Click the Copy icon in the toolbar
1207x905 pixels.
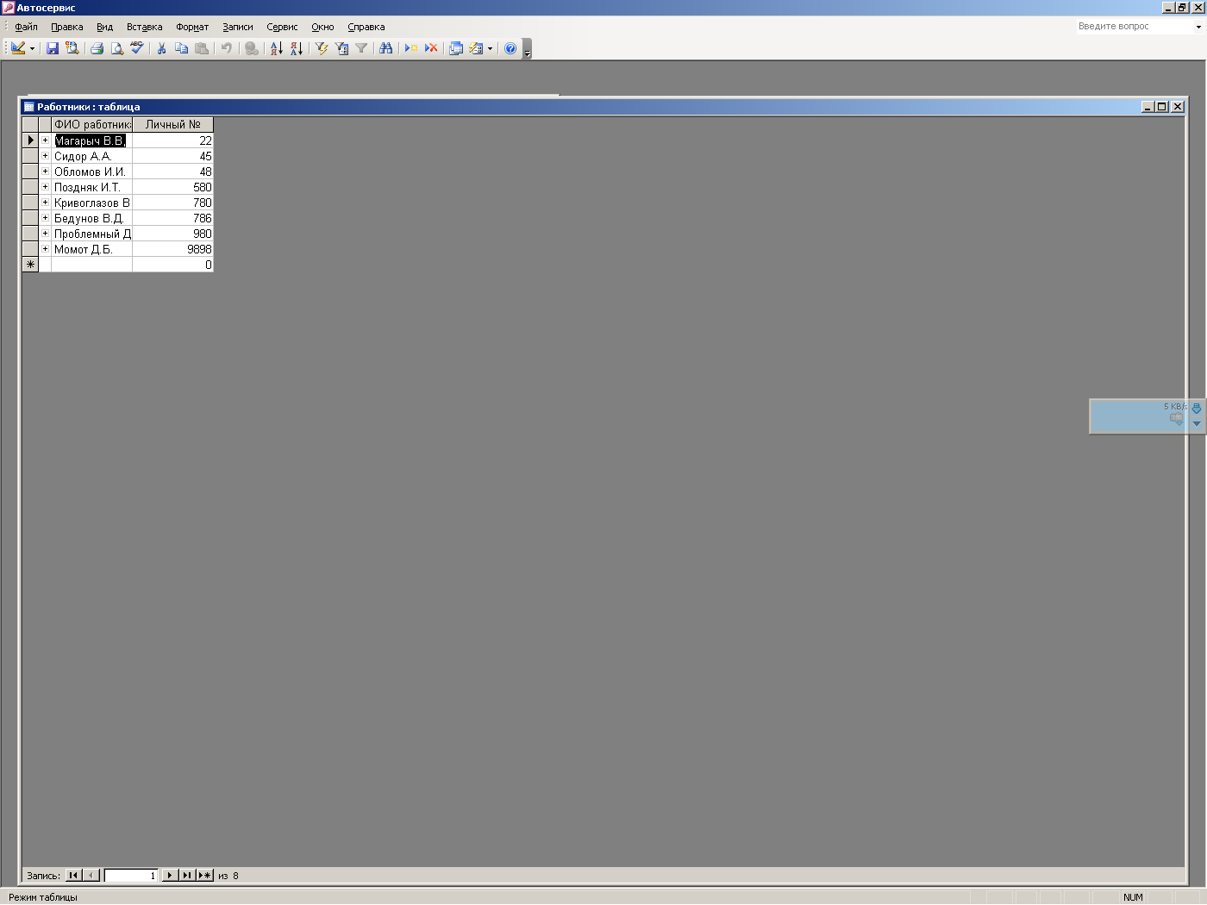click(x=181, y=48)
